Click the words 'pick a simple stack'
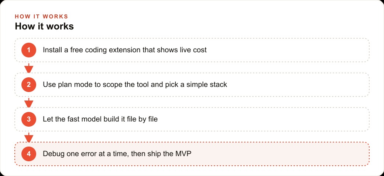This screenshot has width=384, height=176. click(196, 85)
